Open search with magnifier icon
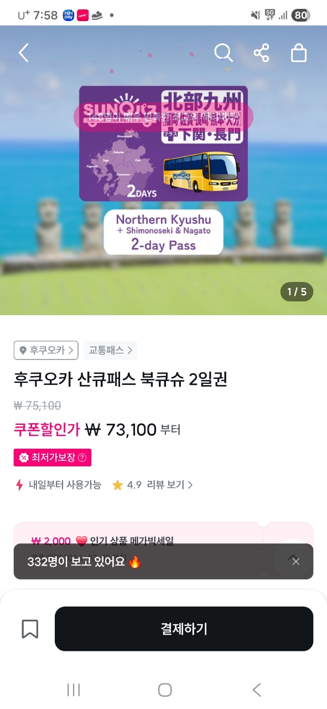Screen dimensions: 327x709 coord(224,53)
